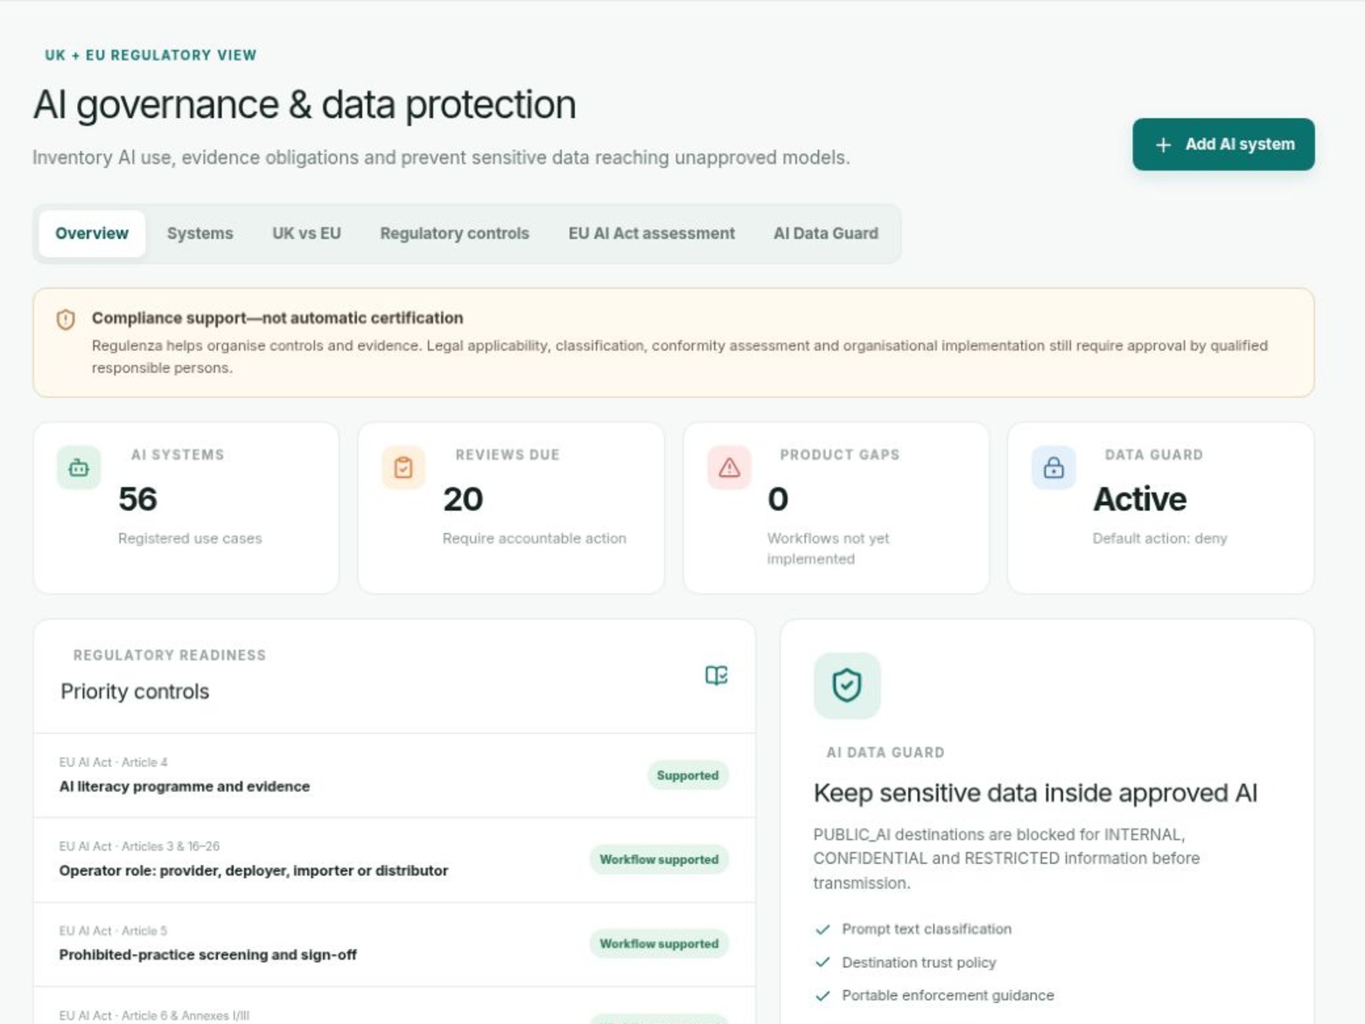Click the padlock icon in Data Guard card

1053,468
